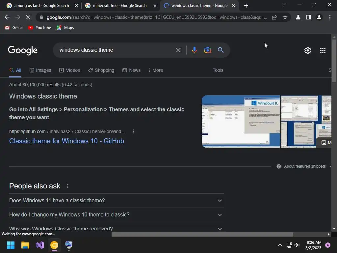Open the Chrome three-dot menu

330,17
